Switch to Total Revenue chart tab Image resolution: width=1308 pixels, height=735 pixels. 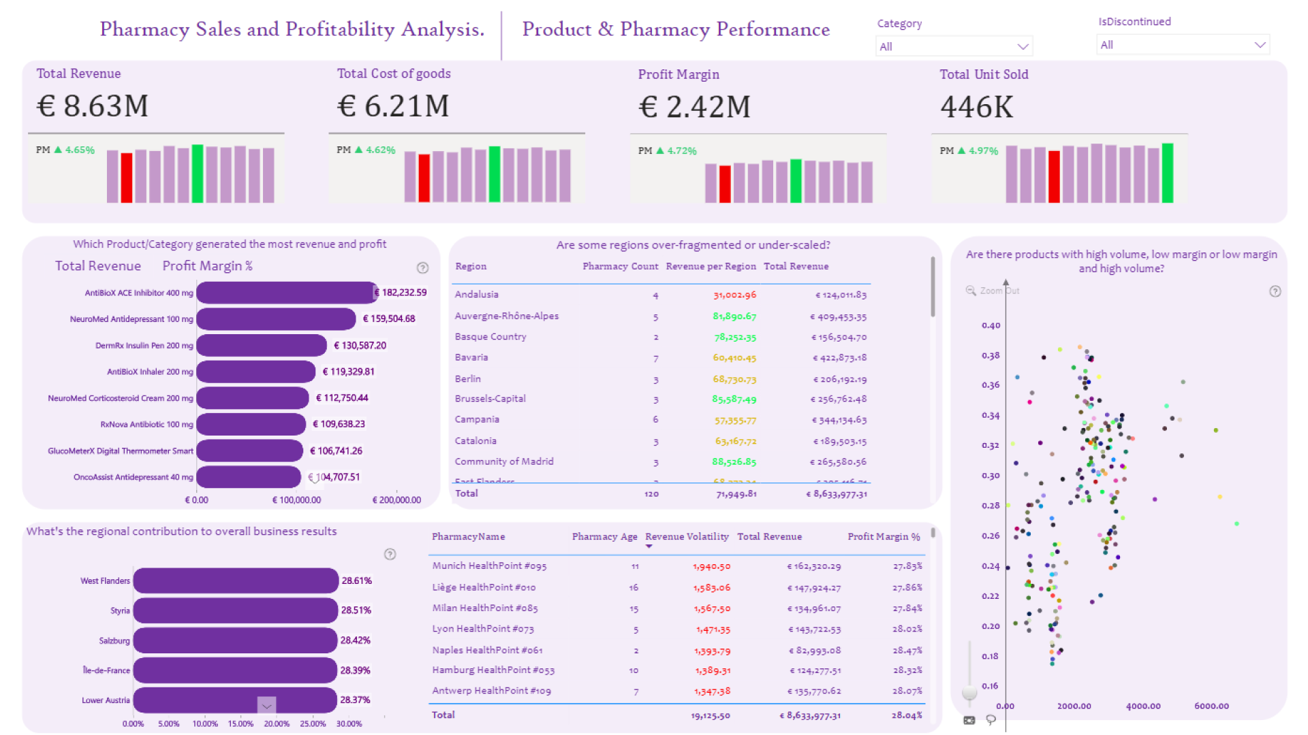pos(98,266)
